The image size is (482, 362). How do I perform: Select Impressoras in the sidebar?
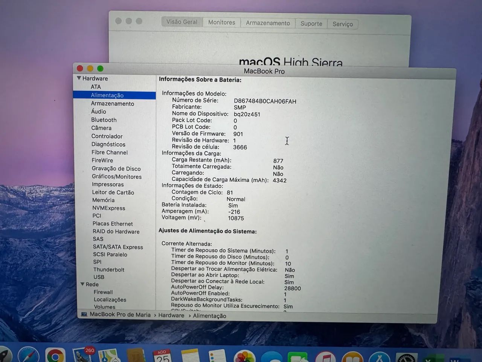coord(108,184)
